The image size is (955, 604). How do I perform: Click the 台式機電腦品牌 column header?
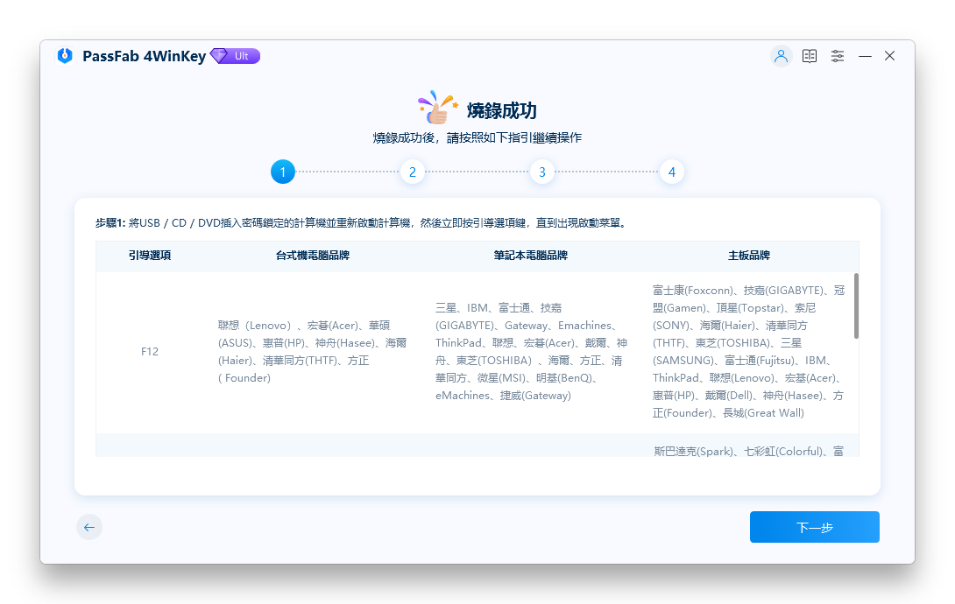click(313, 256)
